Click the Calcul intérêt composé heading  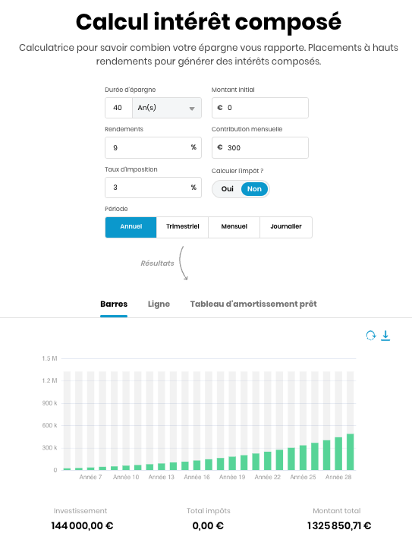click(209, 22)
